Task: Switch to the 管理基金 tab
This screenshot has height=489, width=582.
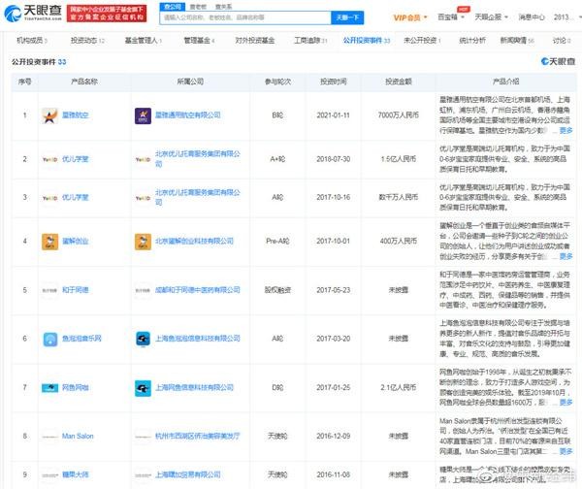Action: coord(199,41)
